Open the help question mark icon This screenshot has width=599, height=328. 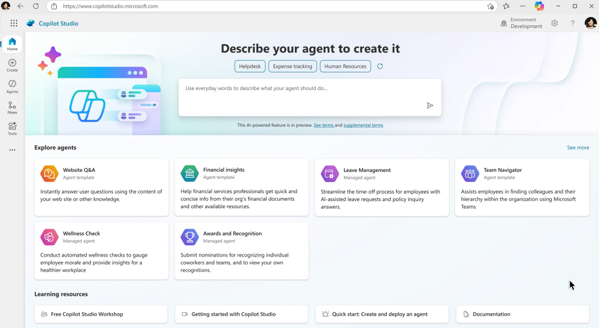[573, 23]
